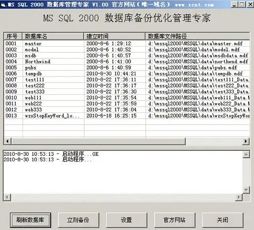
Task: Click log panel scroll down arrow
Action: (x=246, y=190)
